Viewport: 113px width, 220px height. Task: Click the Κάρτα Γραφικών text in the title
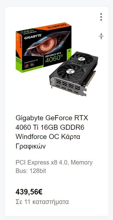pos(48,142)
